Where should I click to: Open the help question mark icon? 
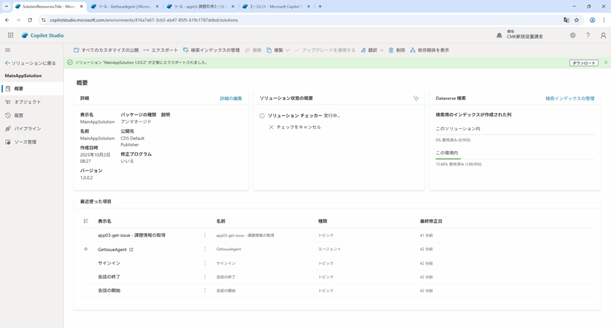(x=588, y=35)
